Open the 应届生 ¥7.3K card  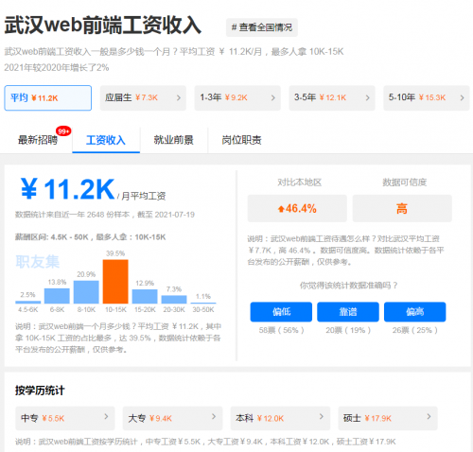(143, 98)
